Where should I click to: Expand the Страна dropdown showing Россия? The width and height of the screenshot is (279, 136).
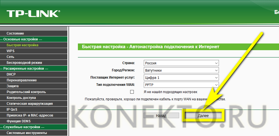coord(181,63)
